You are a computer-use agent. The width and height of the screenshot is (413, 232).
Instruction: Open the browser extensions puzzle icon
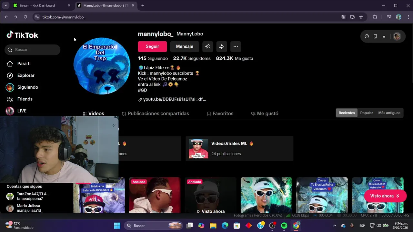375,17
